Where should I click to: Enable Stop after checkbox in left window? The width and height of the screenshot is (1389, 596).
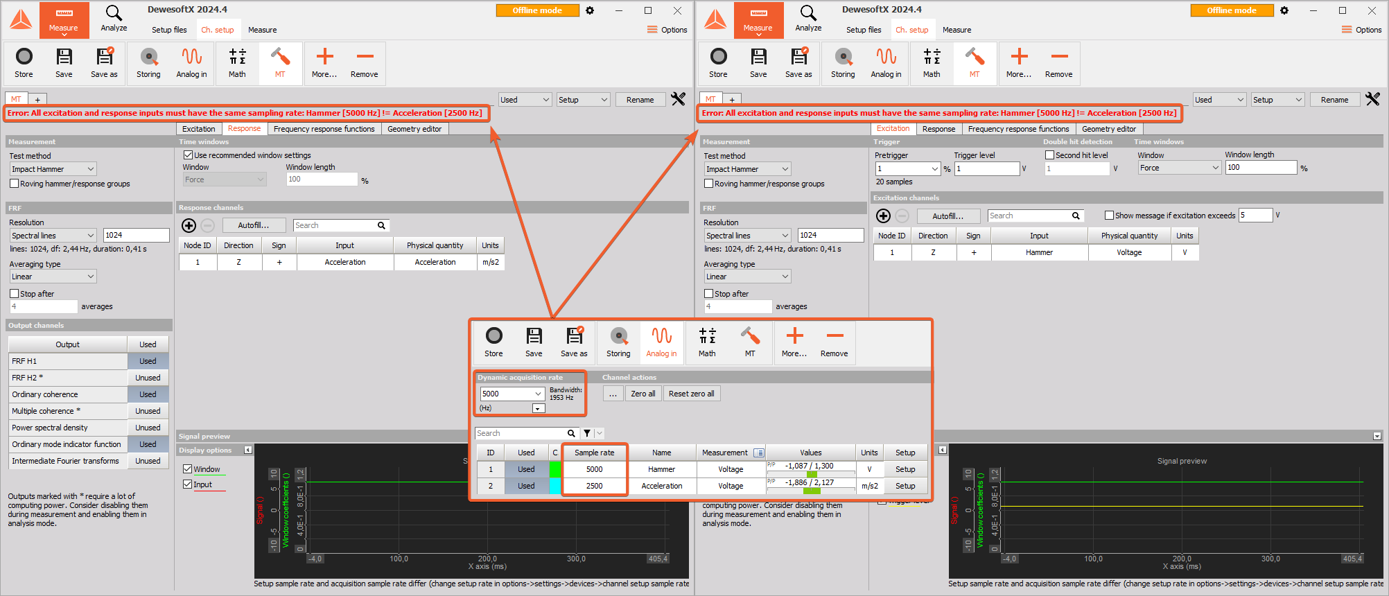click(14, 294)
